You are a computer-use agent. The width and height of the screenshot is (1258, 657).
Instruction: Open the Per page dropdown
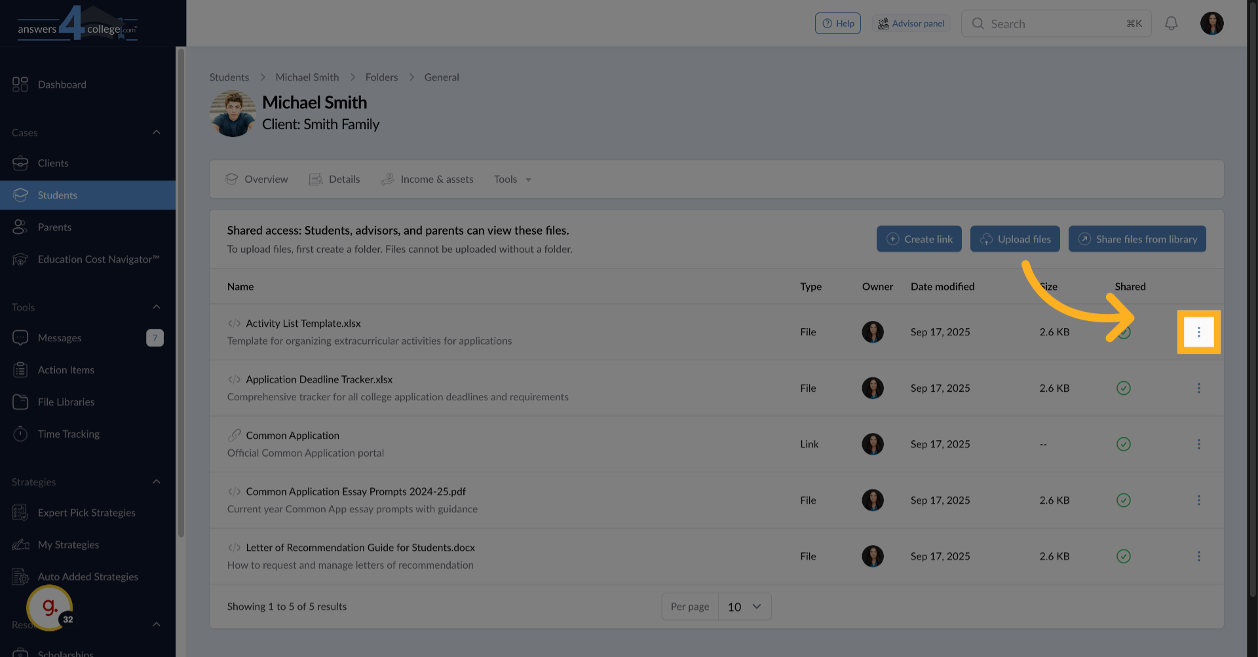point(744,607)
